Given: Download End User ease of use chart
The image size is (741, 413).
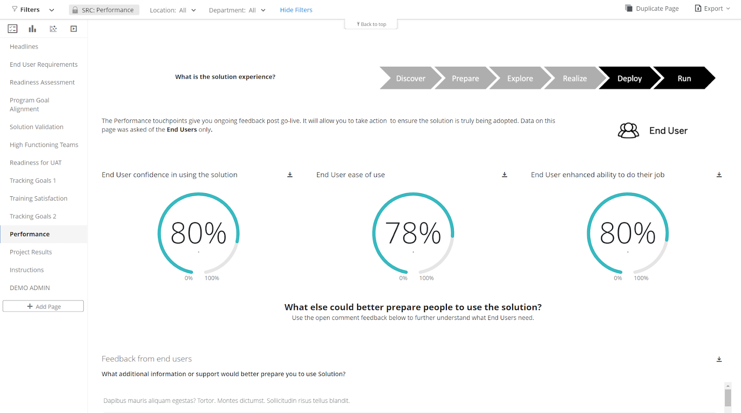Looking at the screenshot, I should (504, 175).
